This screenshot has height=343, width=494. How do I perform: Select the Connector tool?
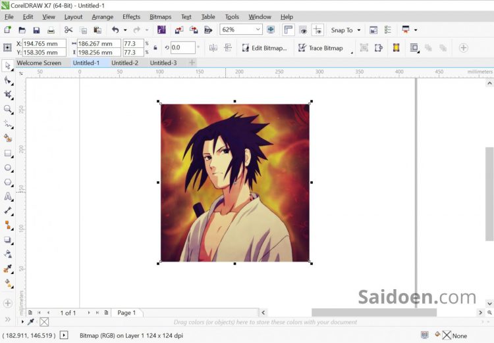pos(7,225)
